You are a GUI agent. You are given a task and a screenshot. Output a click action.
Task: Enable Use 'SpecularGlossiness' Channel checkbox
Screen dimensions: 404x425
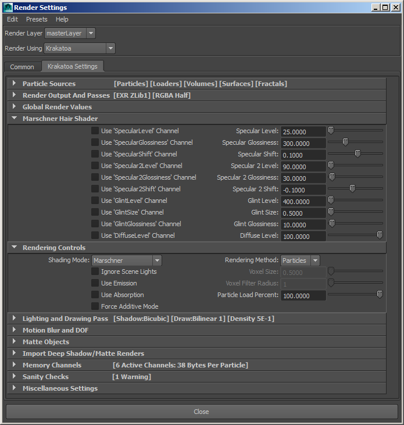point(95,142)
